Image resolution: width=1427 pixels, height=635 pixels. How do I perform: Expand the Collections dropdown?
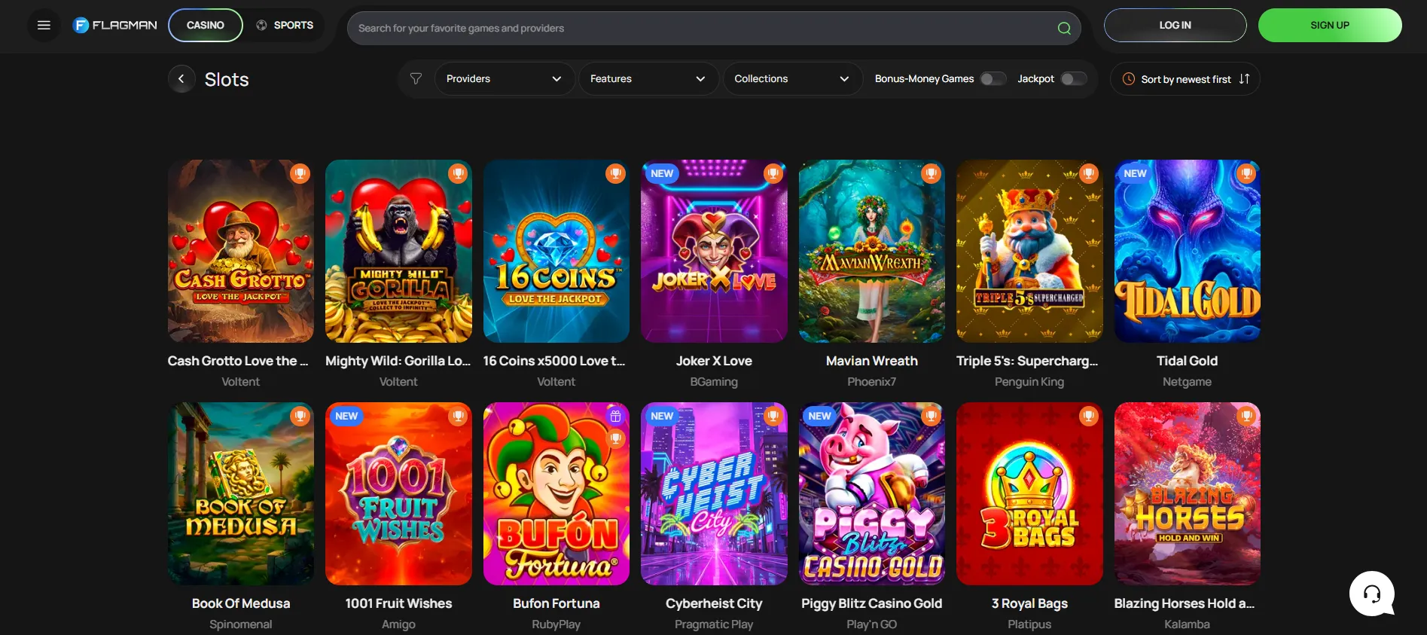click(792, 78)
